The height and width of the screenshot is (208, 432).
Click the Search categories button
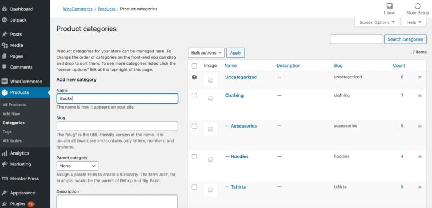[406, 39]
